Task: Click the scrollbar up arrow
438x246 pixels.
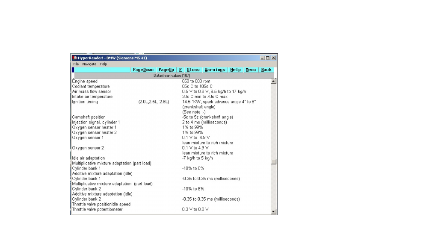Action: coord(274,81)
